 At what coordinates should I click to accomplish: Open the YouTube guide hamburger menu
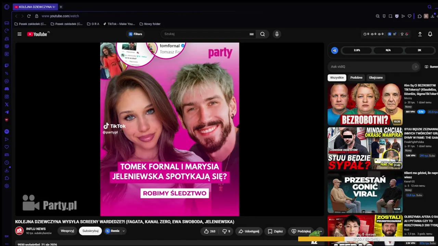[20, 34]
